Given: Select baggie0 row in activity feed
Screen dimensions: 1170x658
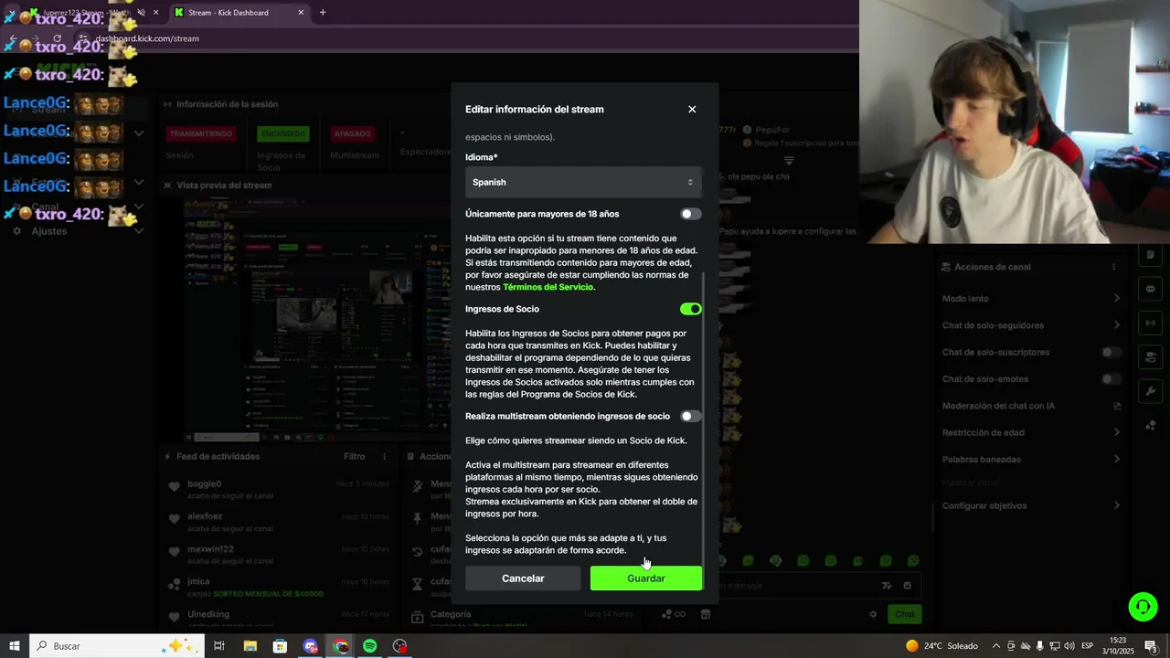Looking at the screenshot, I should (279, 489).
